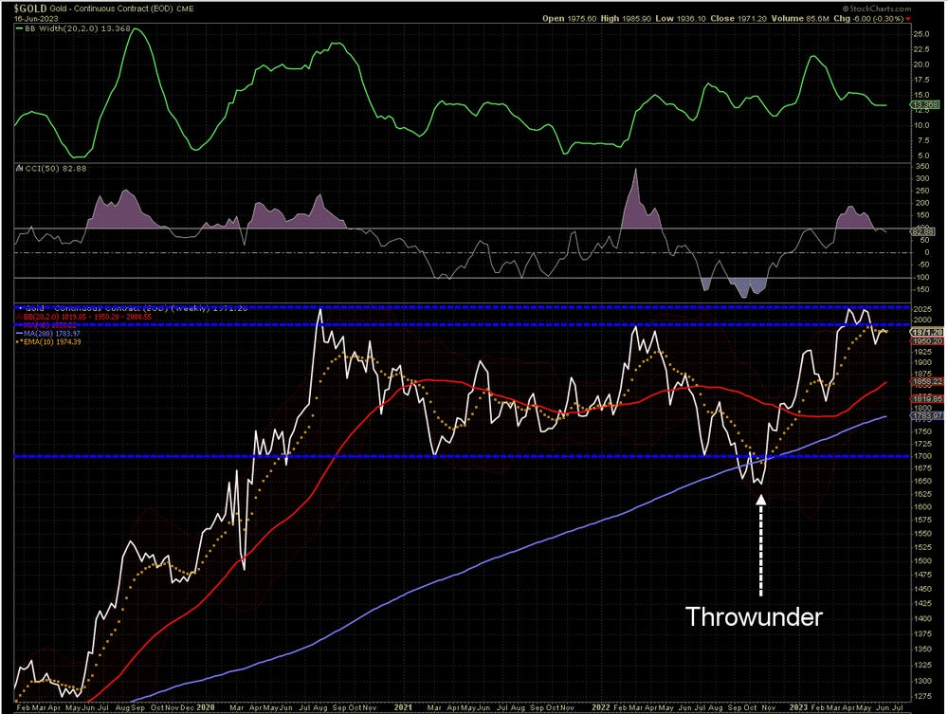948x714 pixels.
Task: Click the 2020 year label on time axis
Action: click(x=206, y=707)
